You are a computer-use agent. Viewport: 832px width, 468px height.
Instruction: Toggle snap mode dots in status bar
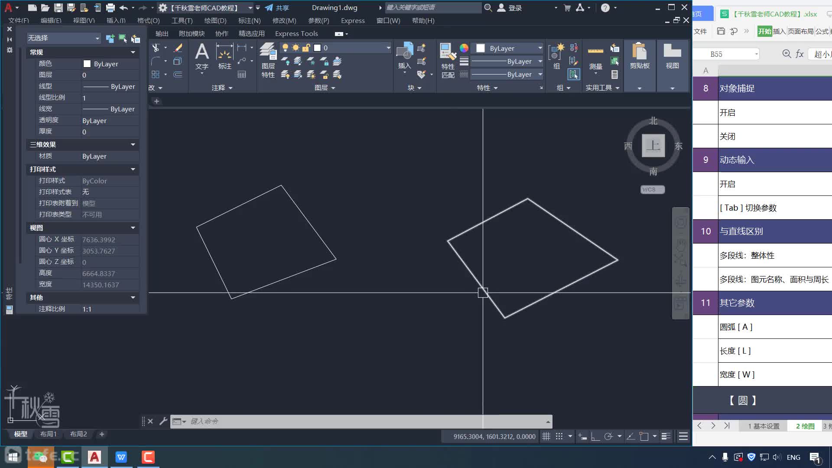click(559, 436)
